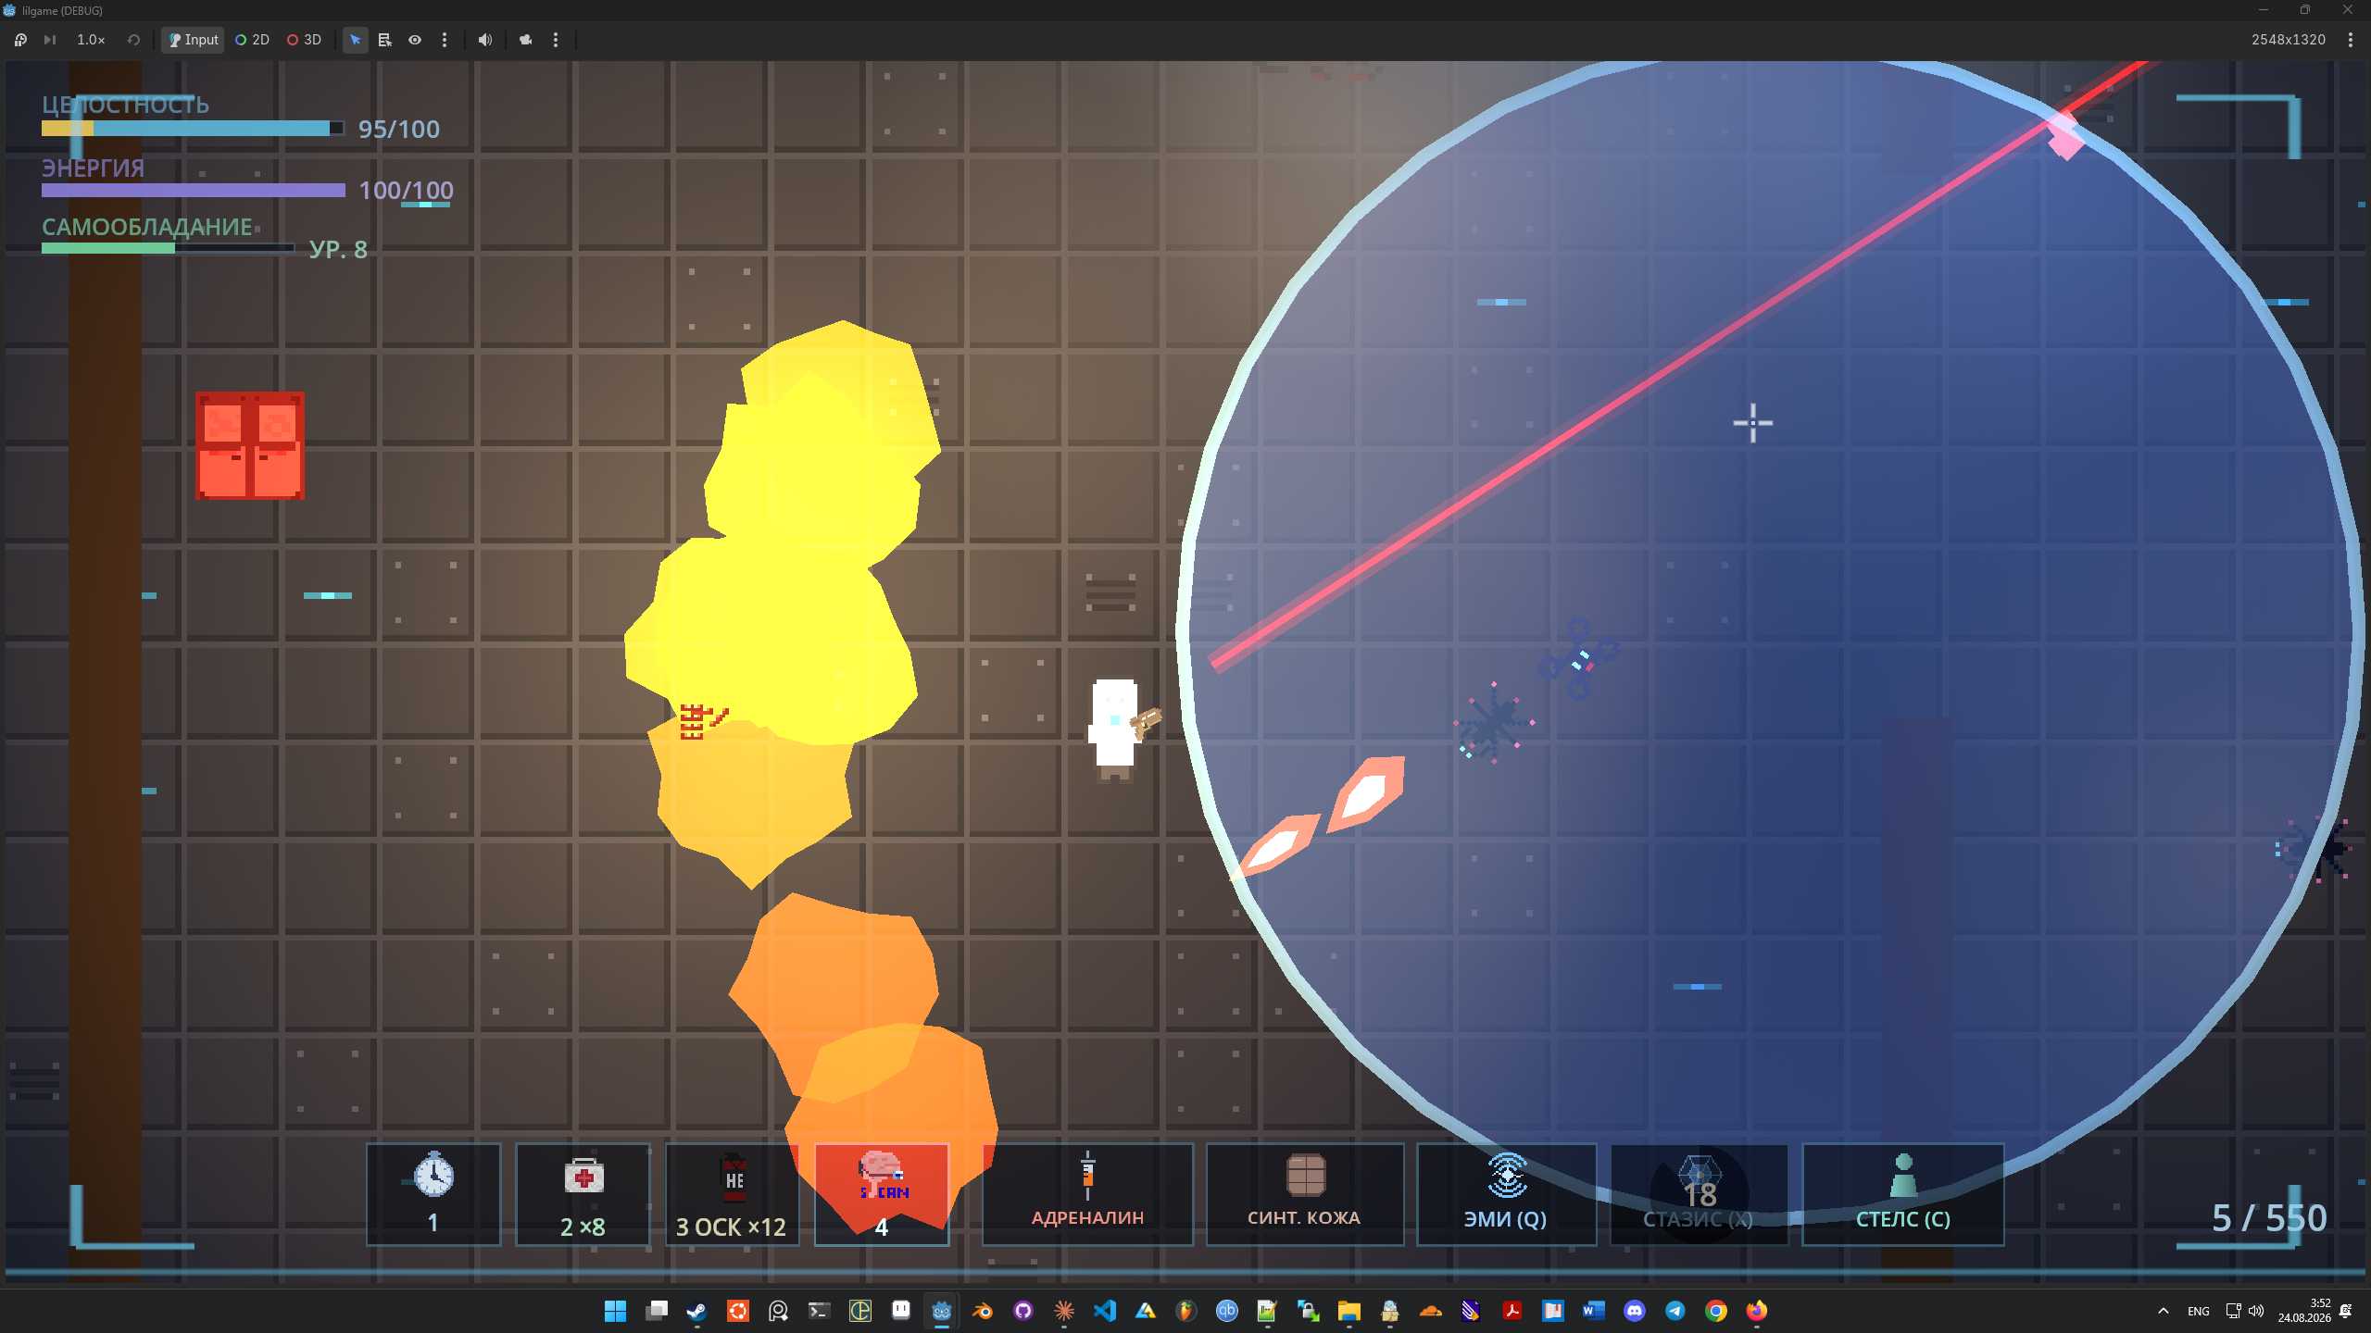Mute game audio with speaker icon
This screenshot has width=2371, height=1333.
point(484,40)
